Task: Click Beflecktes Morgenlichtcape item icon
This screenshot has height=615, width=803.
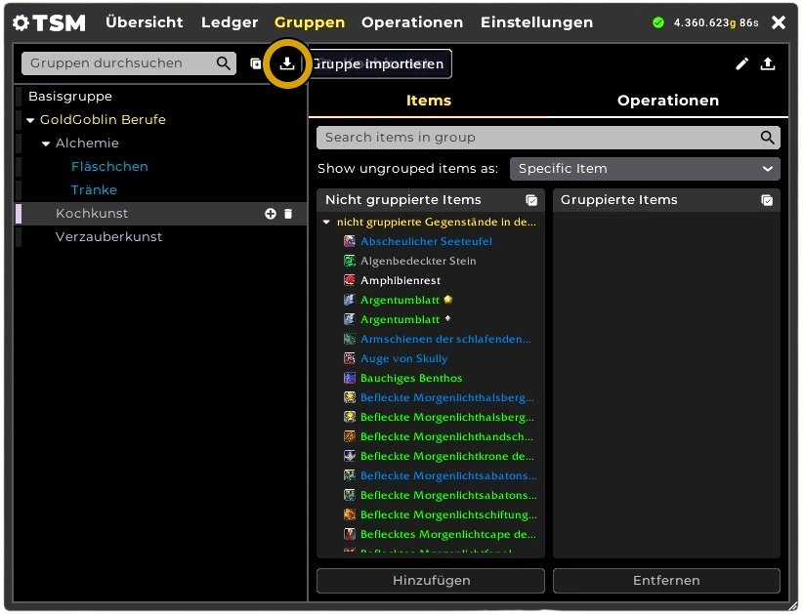Action: [350, 534]
